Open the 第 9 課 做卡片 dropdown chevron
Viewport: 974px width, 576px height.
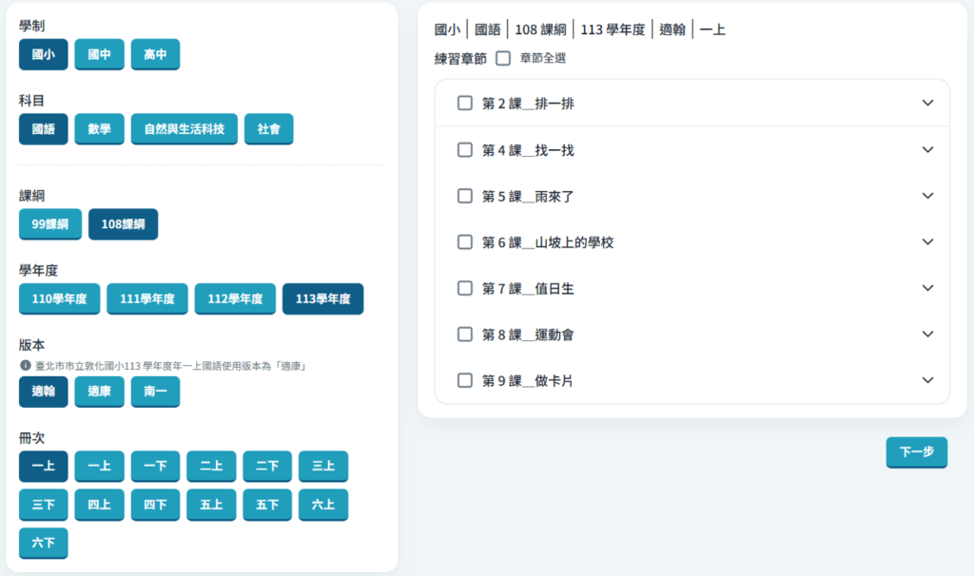tap(928, 380)
